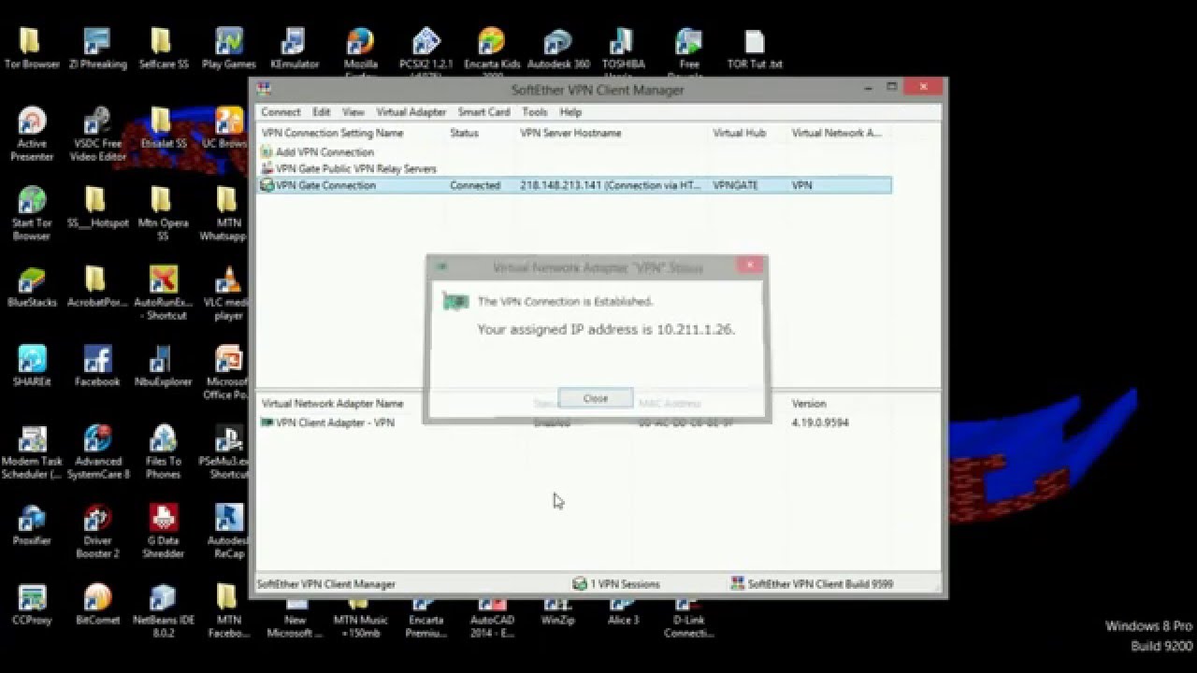The width and height of the screenshot is (1197, 673).
Task: Select the Advanced SystemCare 8 icon
Action: tap(97, 451)
